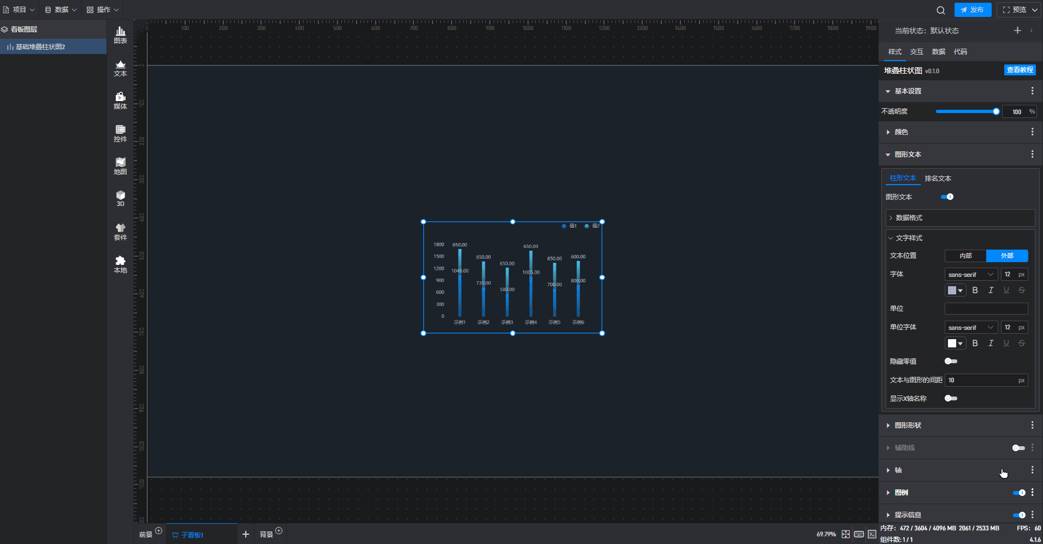The height and width of the screenshot is (544, 1043).
Task: Click the search magnifier icon in the top bar
Action: tap(940, 10)
